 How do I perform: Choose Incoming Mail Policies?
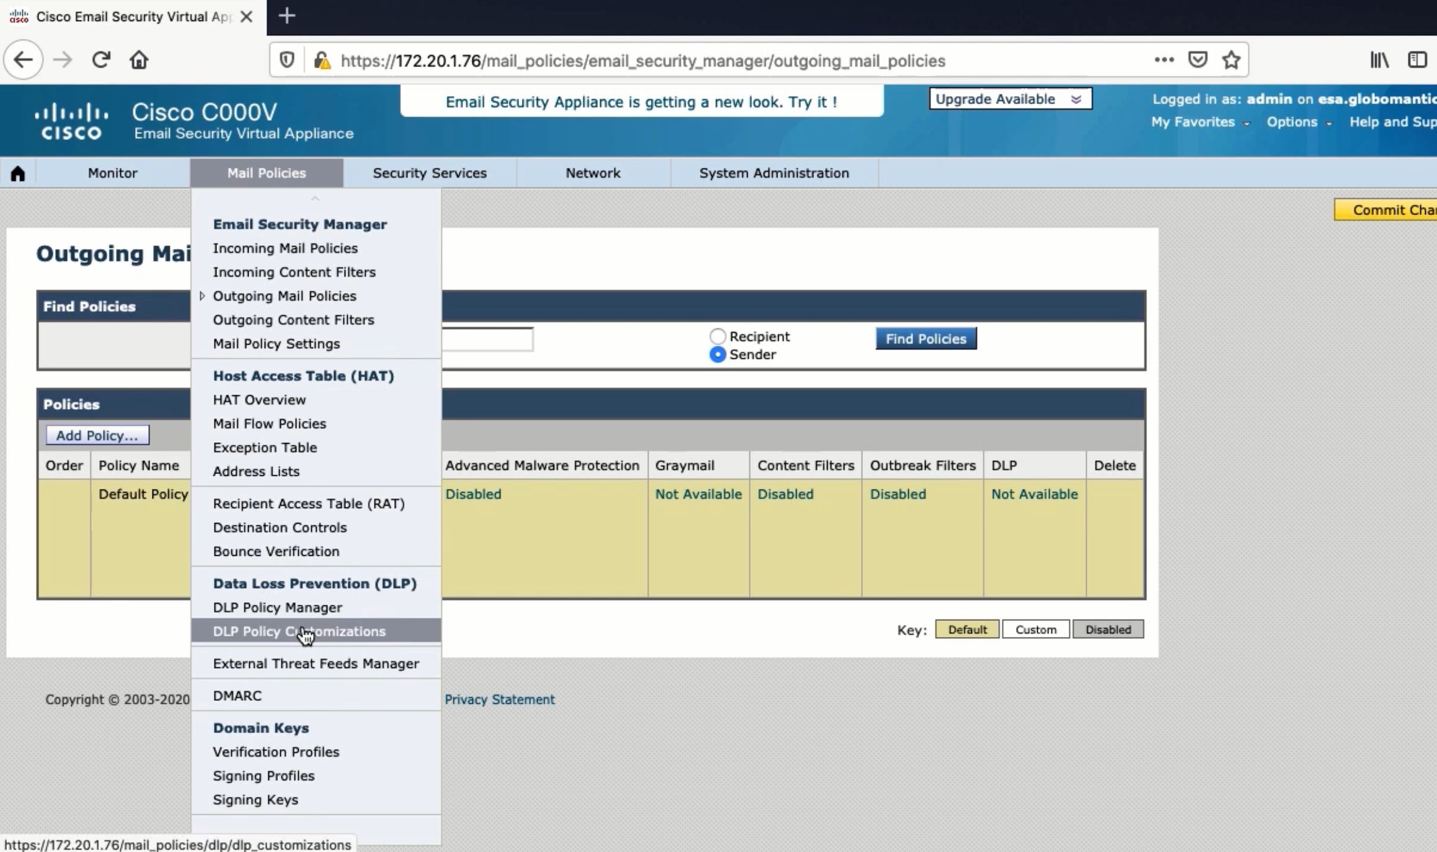tap(285, 248)
